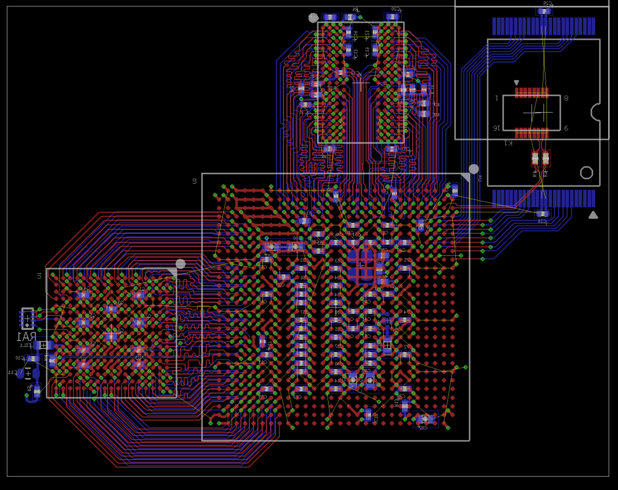618x490 pixels.
Task: Click the C82 capacitor at the bottom of U2
Action: tap(425, 419)
